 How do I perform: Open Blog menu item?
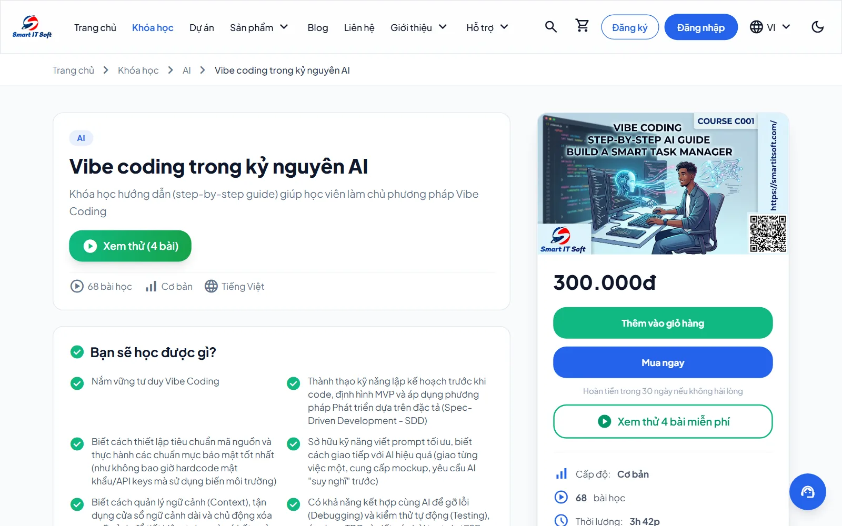[318, 27]
